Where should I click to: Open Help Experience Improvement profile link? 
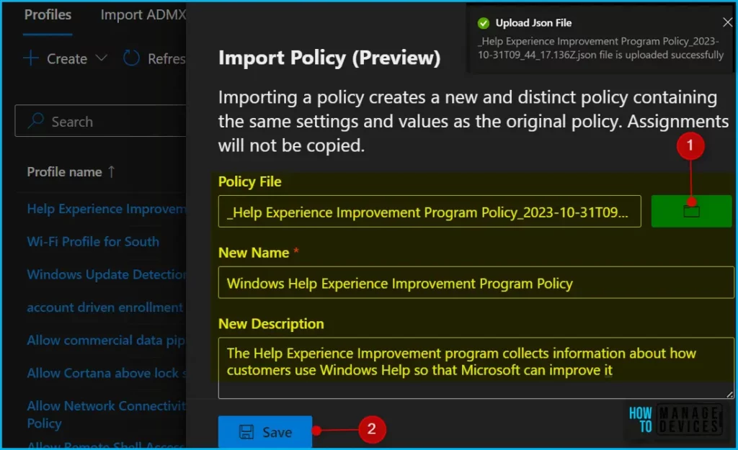(x=107, y=209)
